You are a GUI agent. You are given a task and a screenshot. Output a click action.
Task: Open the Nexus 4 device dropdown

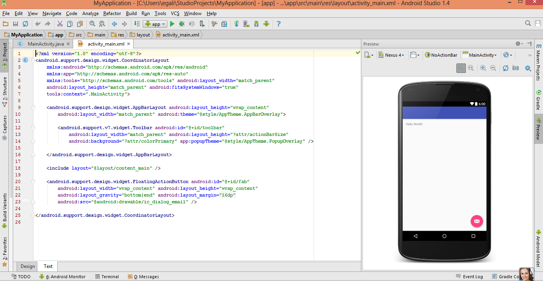[x=391, y=55]
